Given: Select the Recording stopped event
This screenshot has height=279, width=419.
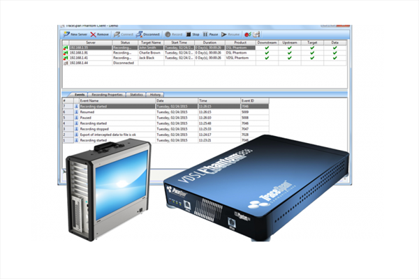Looking at the screenshot, I should point(166,129).
